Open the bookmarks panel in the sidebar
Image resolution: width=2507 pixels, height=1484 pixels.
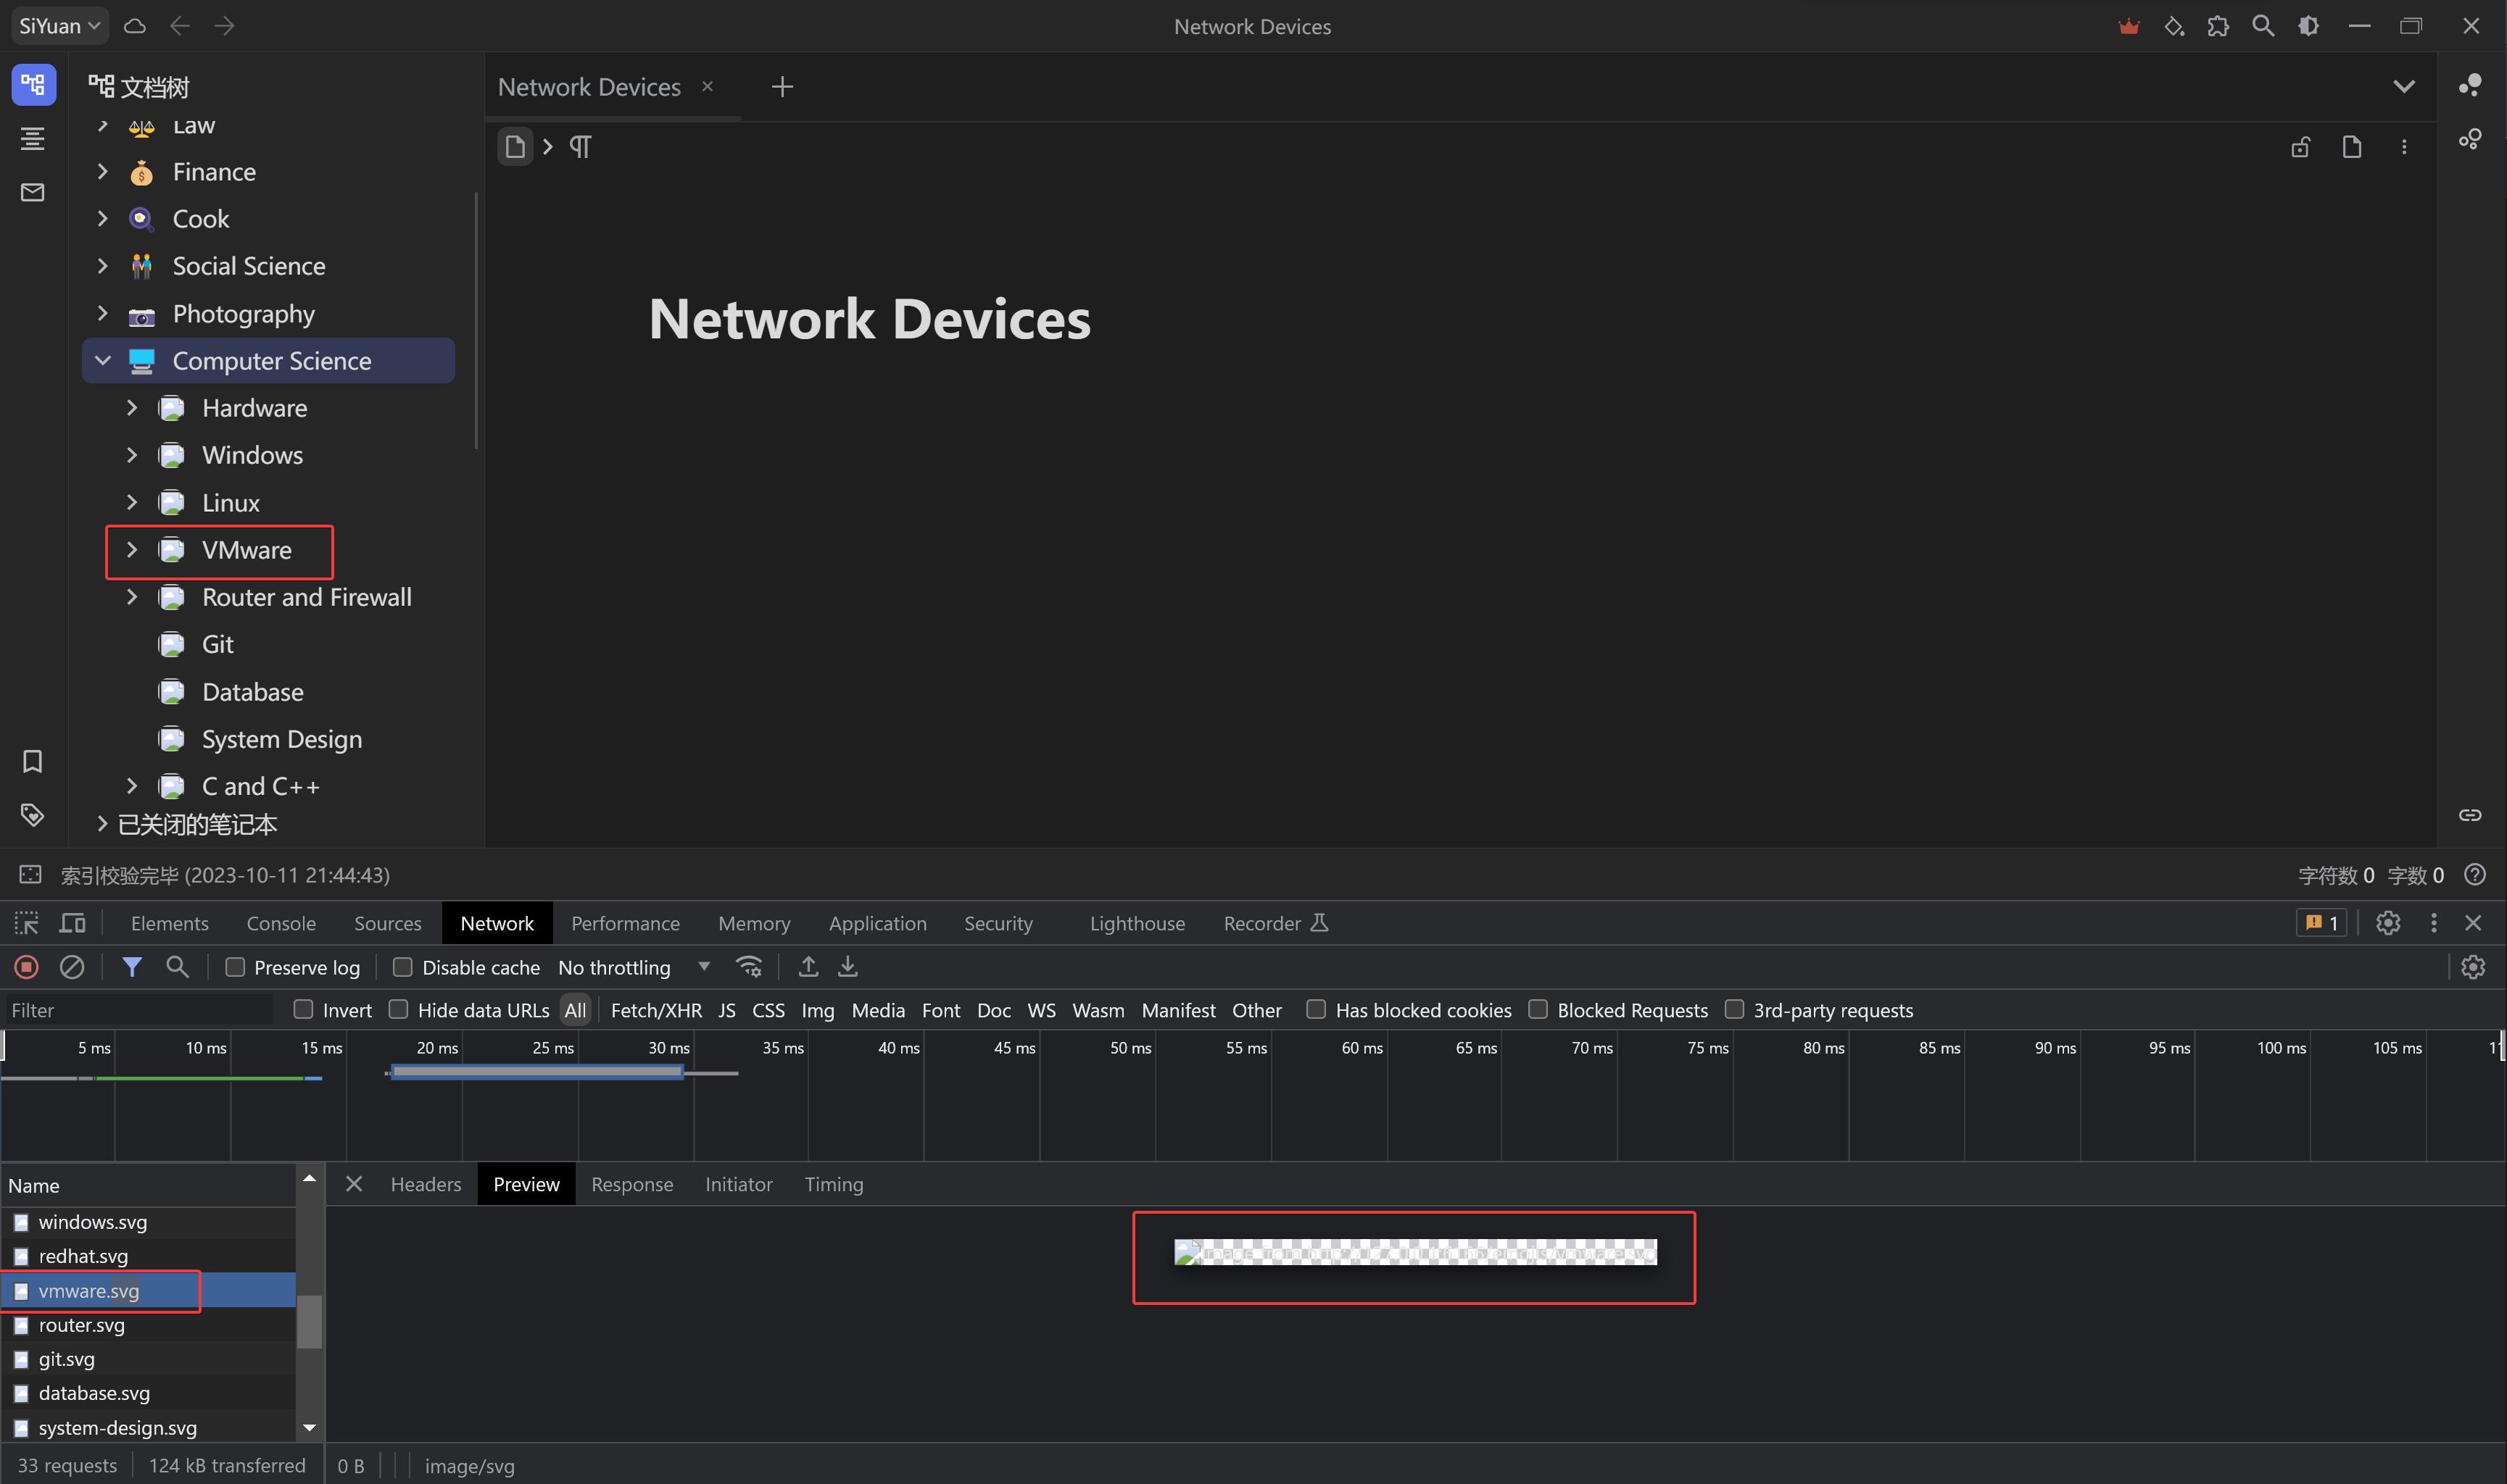(32, 762)
